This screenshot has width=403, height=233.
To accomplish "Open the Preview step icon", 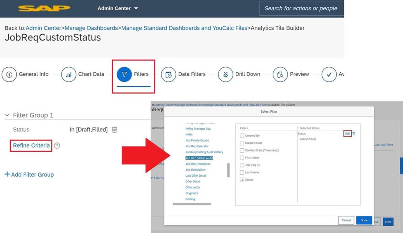I will click(x=280, y=75).
